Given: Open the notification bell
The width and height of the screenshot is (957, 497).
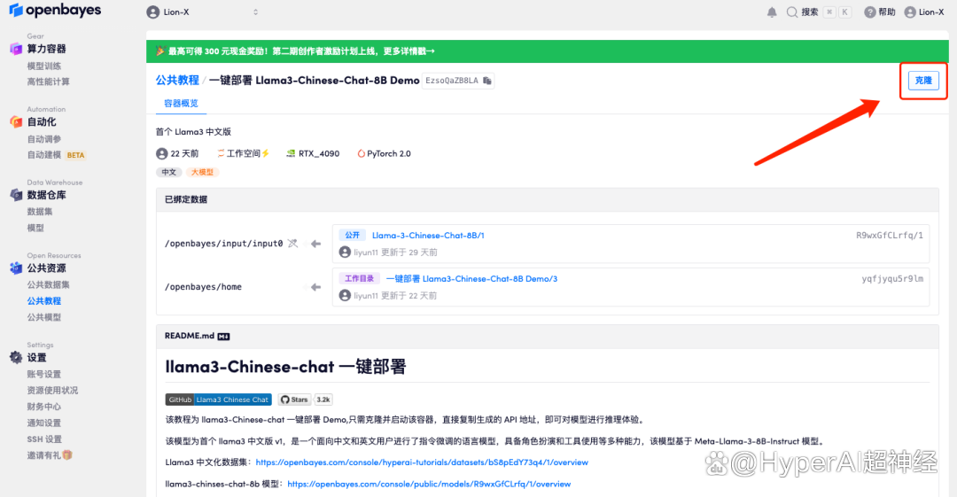Looking at the screenshot, I should (772, 12).
